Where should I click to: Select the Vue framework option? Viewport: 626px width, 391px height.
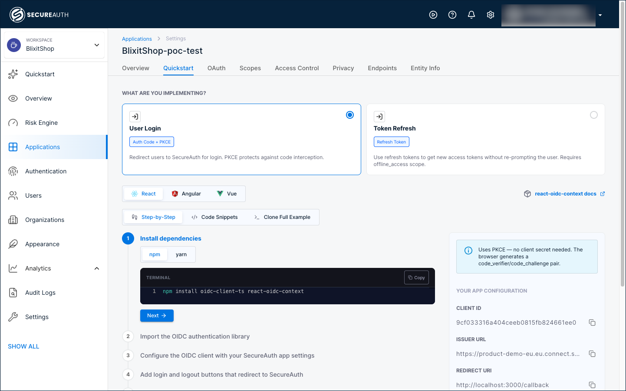[x=227, y=194]
